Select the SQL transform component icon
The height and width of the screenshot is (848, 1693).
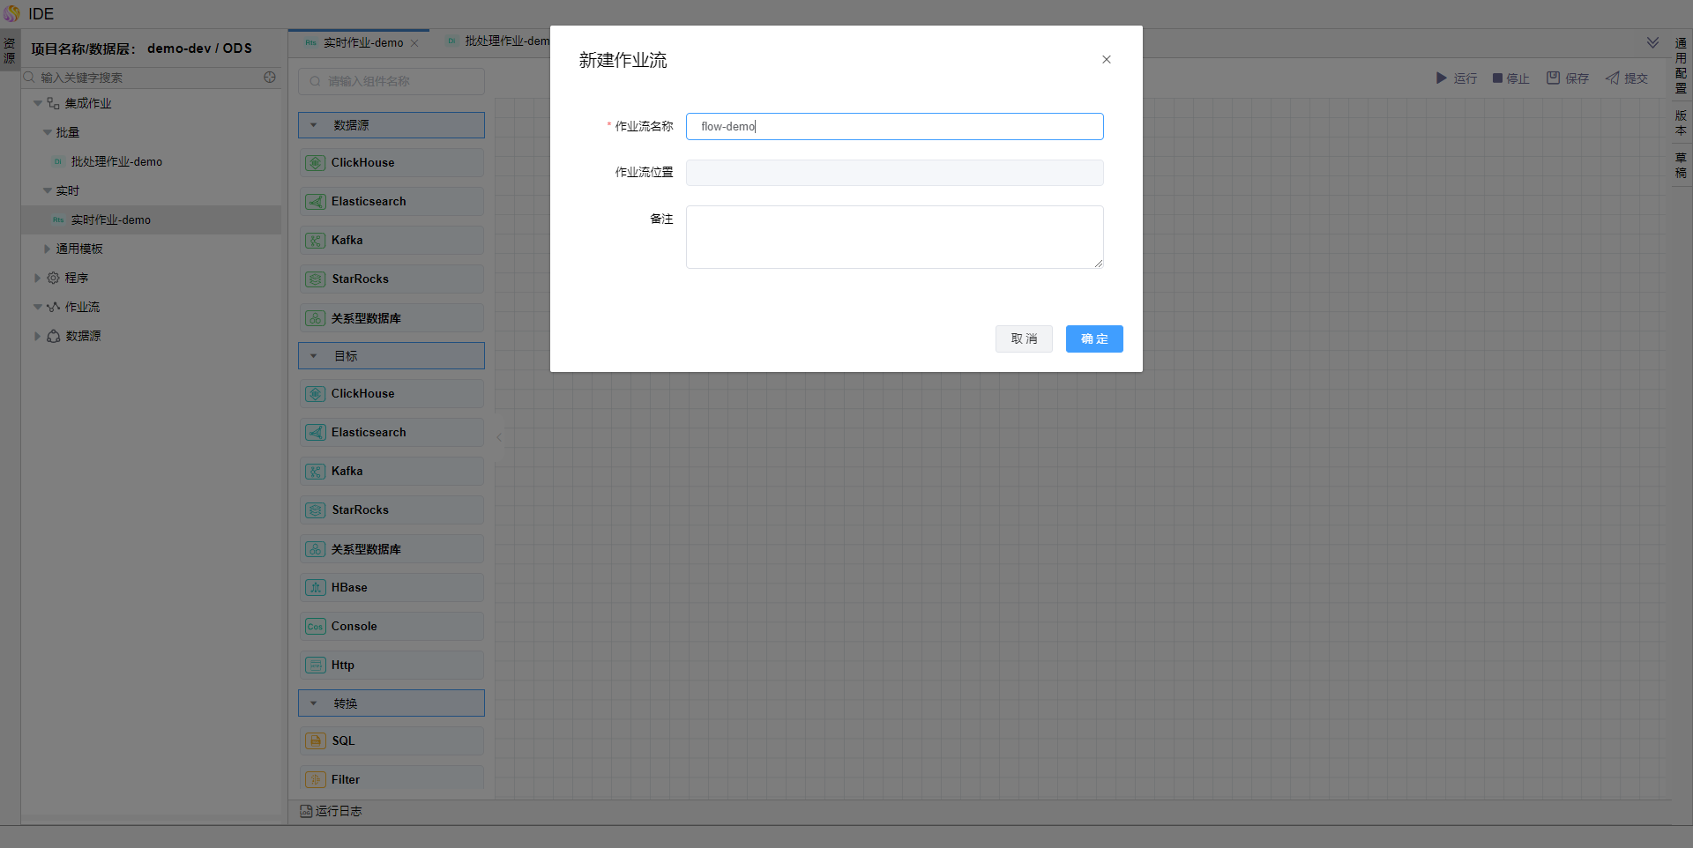(x=315, y=741)
